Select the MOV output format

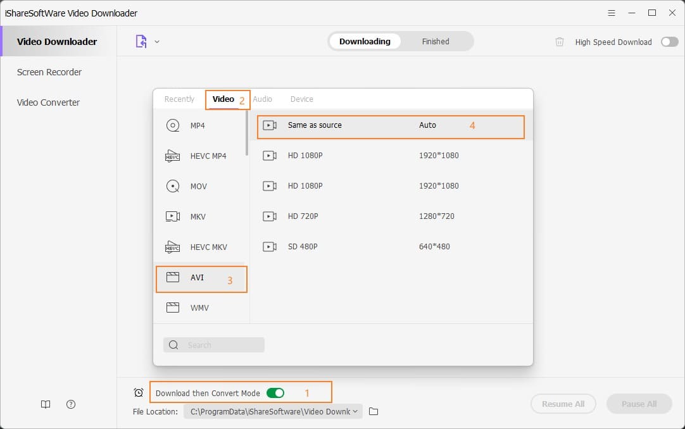pyautogui.click(x=199, y=186)
